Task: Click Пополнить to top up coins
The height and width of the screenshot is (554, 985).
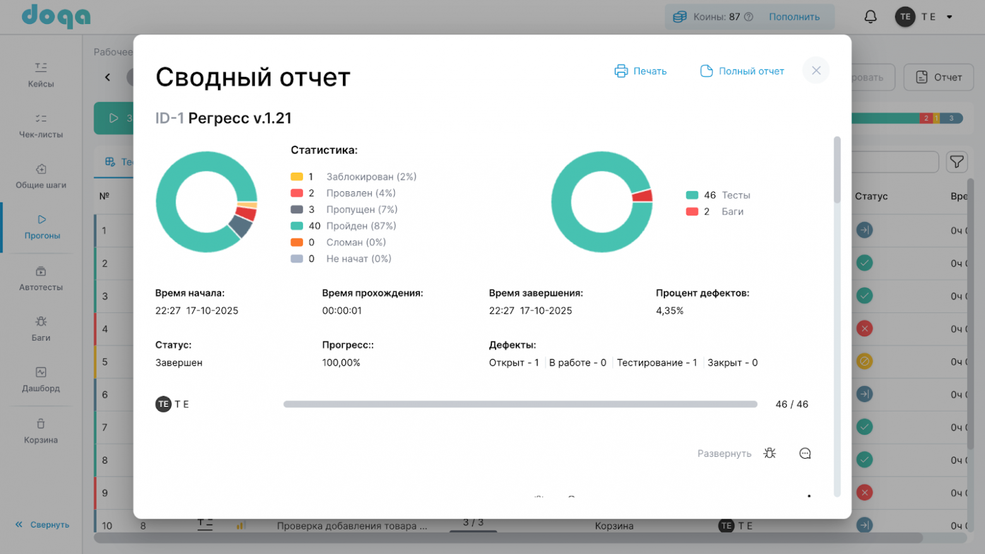Action: pos(794,17)
